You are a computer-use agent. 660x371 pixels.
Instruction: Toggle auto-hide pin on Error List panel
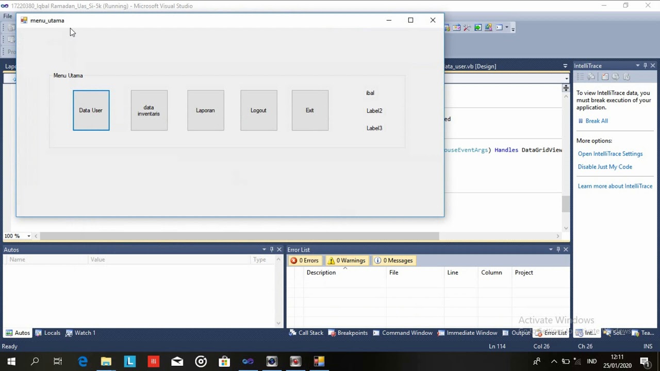tap(558, 249)
